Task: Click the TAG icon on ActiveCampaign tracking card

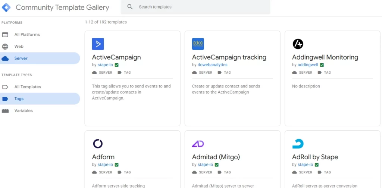Action: point(219,73)
